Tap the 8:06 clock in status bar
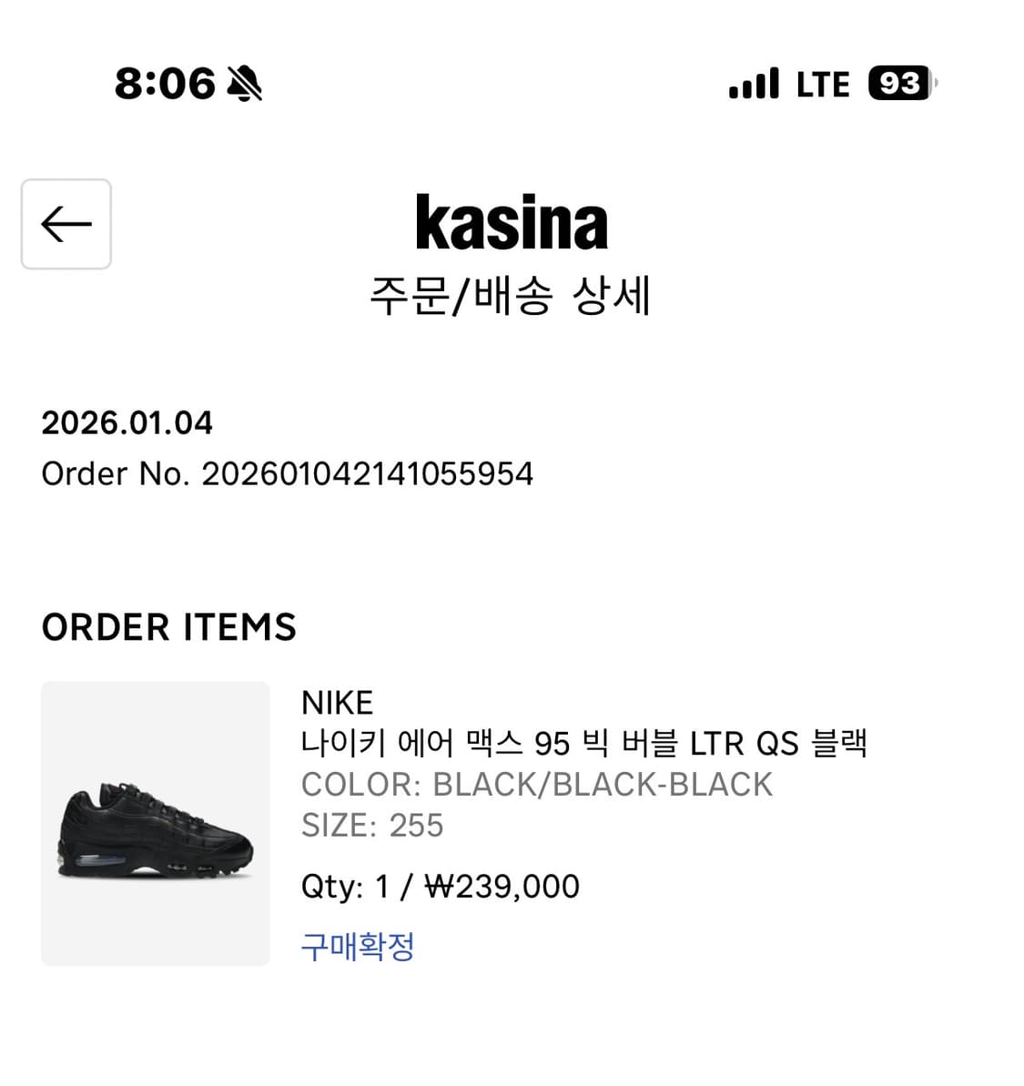 click(x=165, y=84)
